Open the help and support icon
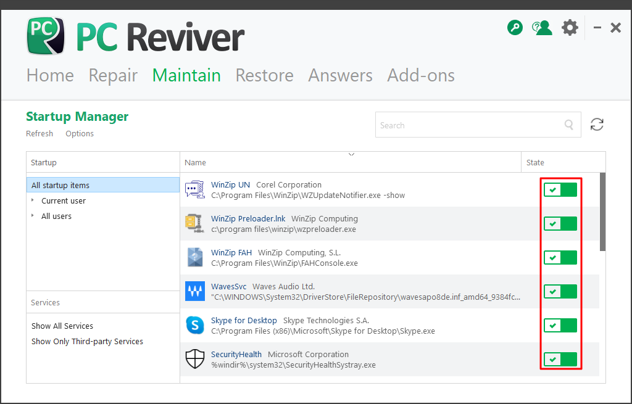This screenshot has height=404, width=632. (x=542, y=28)
